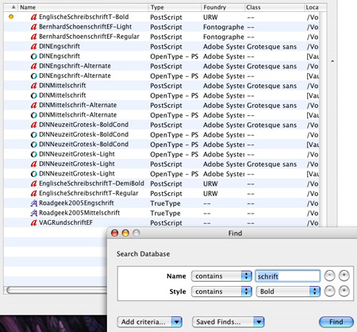Select the Roadgeek2005Engschrift font name

[76, 203]
